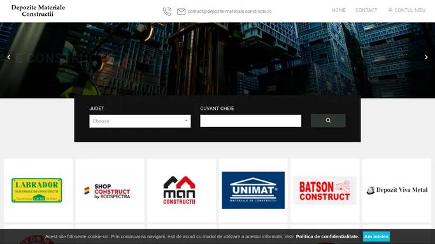Viewport: 435px width, 244px height.
Task: Open the contact email address link
Action: tap(229, 11)
